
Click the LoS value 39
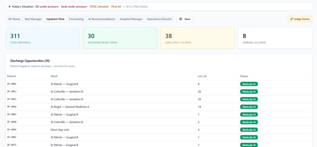(x=199, y=99)
